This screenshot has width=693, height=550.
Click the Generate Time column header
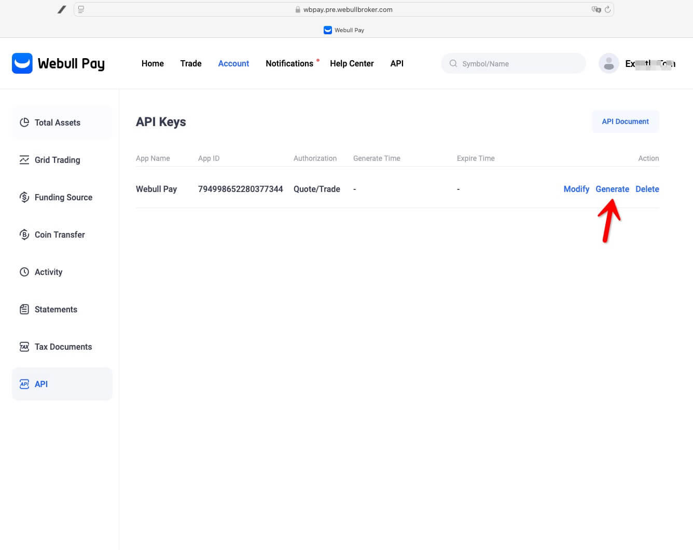pyautogui.click(x=377, y=158)
